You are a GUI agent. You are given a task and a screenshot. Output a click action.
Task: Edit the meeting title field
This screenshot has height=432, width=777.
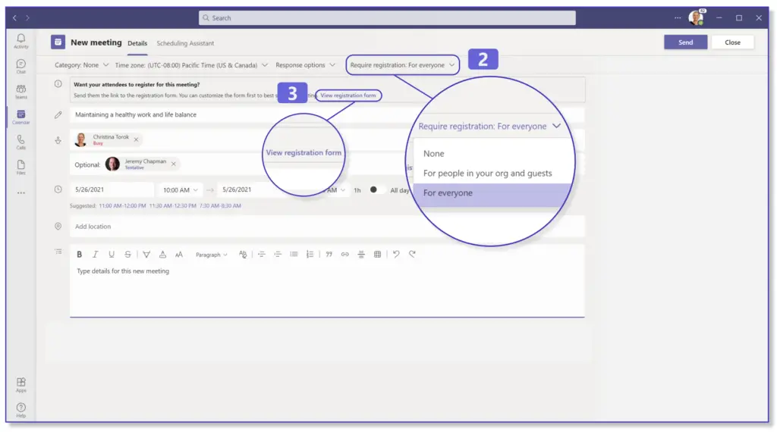tap(327, 114)
